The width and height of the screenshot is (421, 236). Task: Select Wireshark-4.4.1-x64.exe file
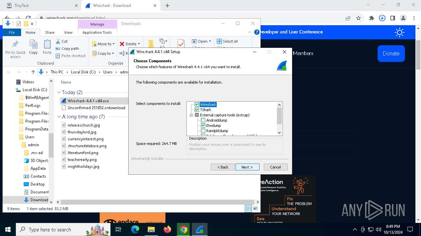pyautogui.click(x=88, y=101)
